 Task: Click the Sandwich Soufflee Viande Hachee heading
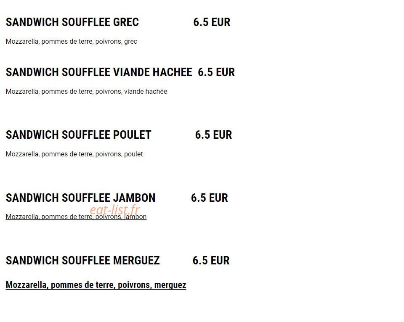pos(99,72)
